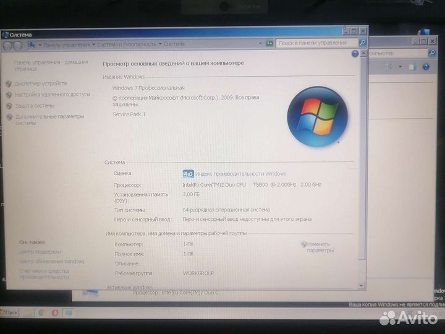The height and width of the screenshot is (334, 445).
Task: Open Диспетчер устройств link
Action: pyautogui.click(x=41, y=83)
